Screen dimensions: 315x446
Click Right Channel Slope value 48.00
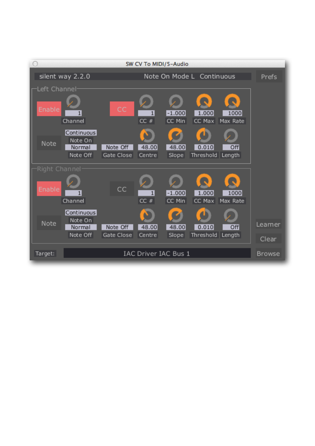(176, 227)
